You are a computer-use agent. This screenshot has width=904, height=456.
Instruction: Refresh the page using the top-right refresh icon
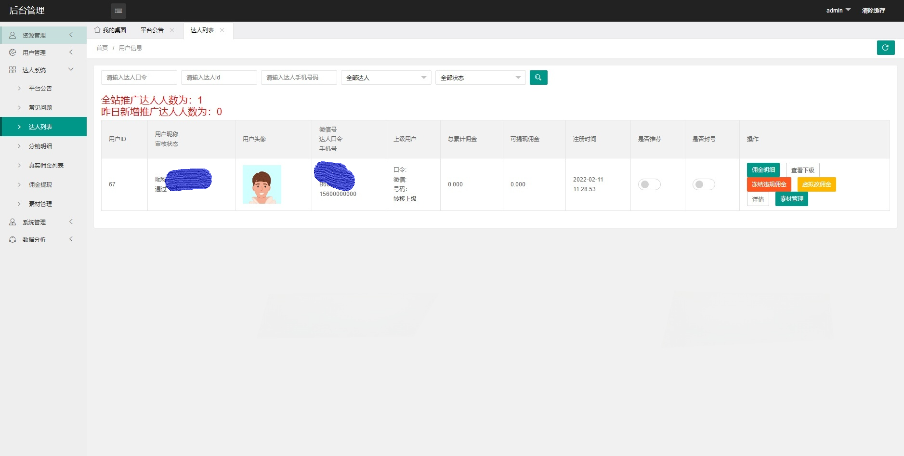point(885,48)
